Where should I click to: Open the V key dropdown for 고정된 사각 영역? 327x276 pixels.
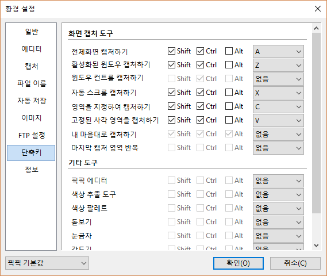[x=278, y=120]
